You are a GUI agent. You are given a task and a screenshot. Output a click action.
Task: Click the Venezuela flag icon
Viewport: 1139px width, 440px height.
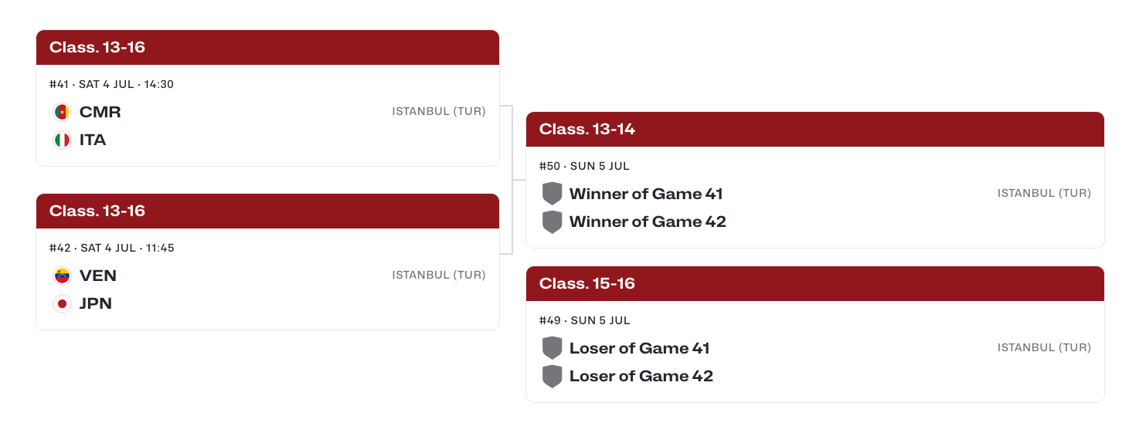point(62,276)
